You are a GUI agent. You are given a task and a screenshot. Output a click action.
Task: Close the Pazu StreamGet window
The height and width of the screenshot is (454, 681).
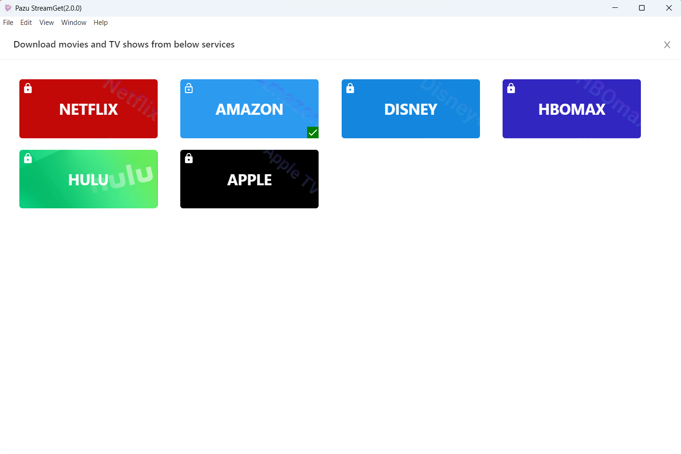(x=669, y=8)
